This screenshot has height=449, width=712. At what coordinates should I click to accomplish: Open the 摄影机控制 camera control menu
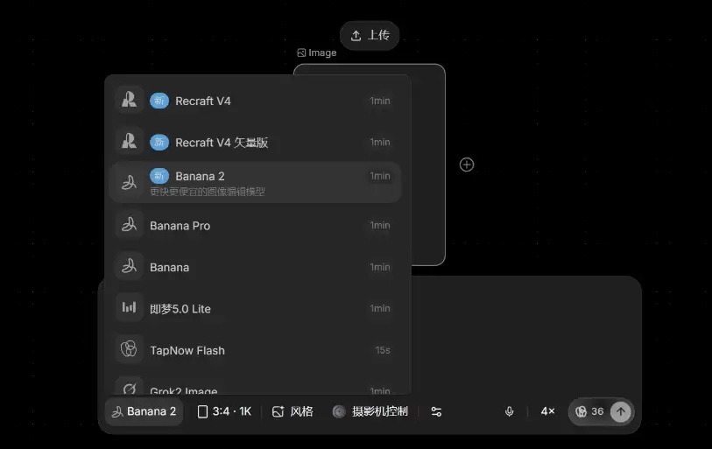pyautogui.click(x=370, y=411)
